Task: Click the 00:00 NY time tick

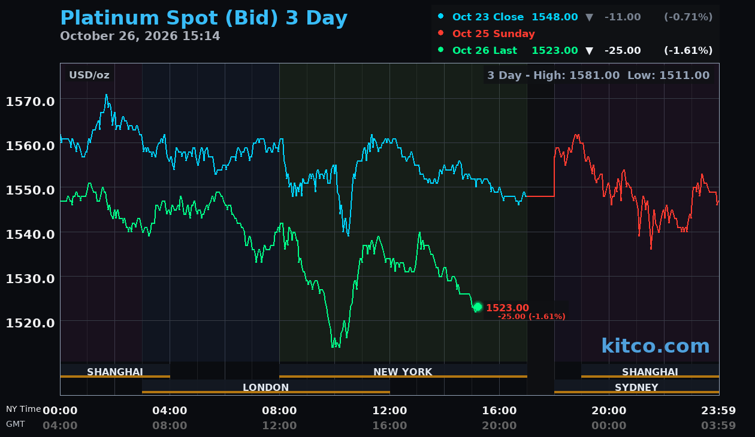Action: (x=60, y=411)
